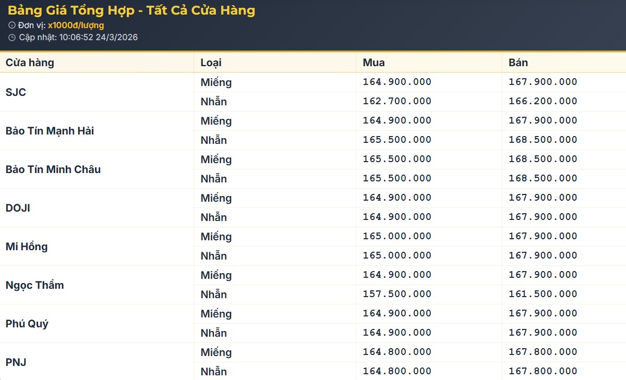The height and width of the screenshot is (380, 626).
Task: Select the Bảo Tín Minh Châu store
Action: pyautogui.click(x=53, y=169)
